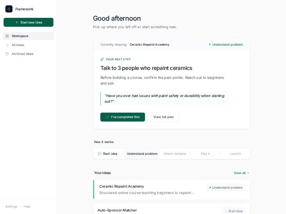Open Settings in the sidebar footer
The height and width of the screenshot is (214, 286).
[x=11, y=207]
